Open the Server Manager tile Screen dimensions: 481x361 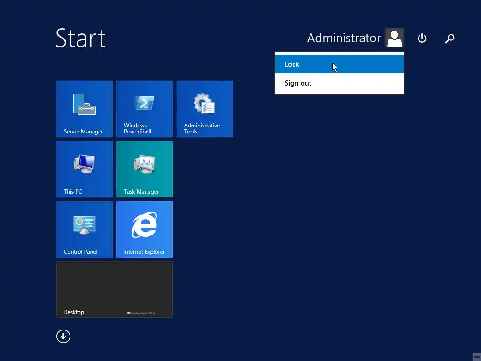click(85, 109)
